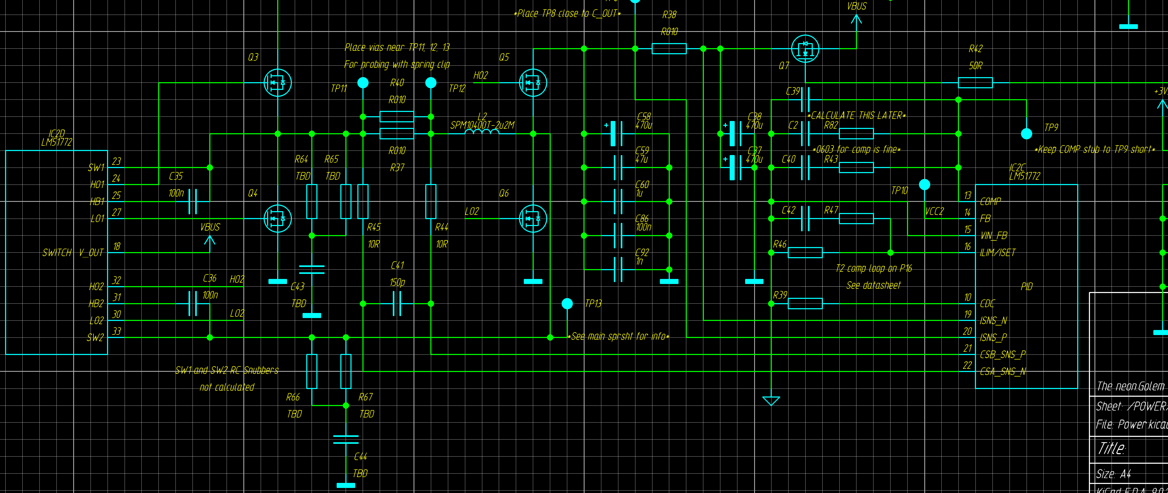
Task: Click capacitor C41 150p symbol
Action: (x=397, y=303)
